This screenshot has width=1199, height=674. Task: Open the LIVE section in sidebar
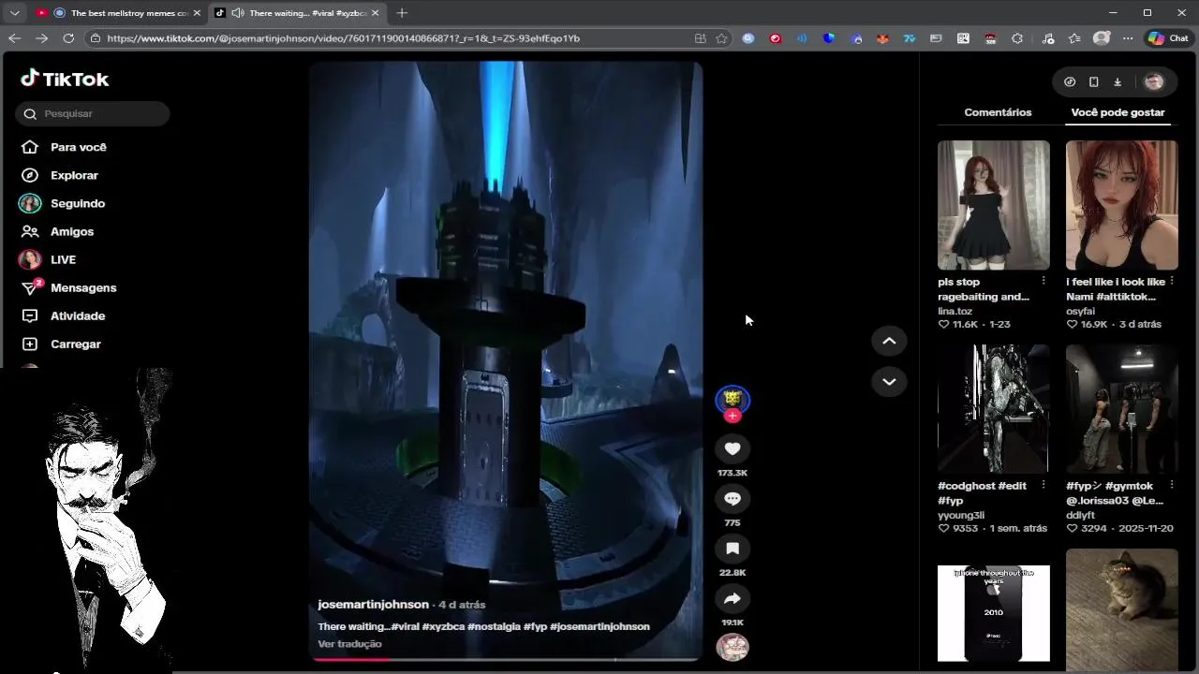(49, 259)
